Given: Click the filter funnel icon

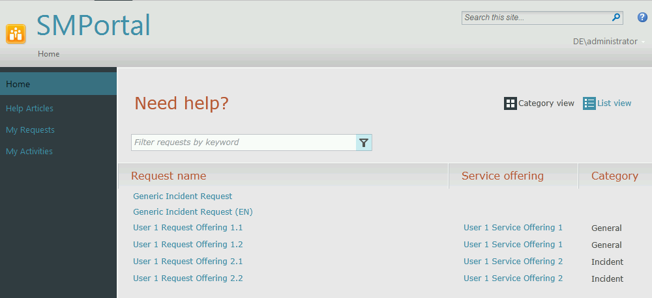Looking at the screenshot, I should pos(364,142).
